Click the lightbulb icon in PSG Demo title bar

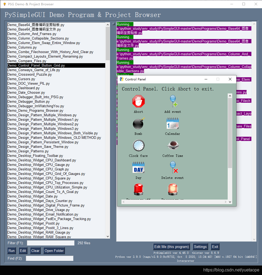5,4
